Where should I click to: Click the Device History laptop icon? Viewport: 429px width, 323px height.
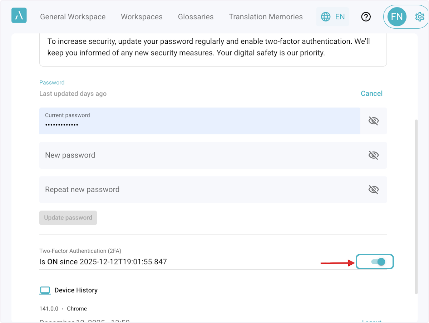click(45, 290)
